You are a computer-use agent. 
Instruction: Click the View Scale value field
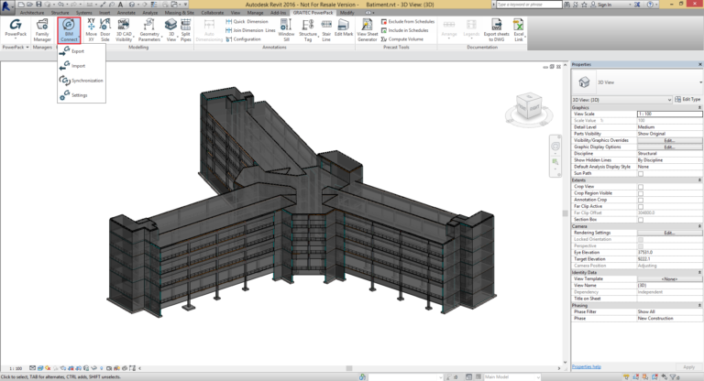coord(669,114)
